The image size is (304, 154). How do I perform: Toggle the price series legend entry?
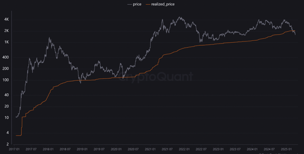134,4
